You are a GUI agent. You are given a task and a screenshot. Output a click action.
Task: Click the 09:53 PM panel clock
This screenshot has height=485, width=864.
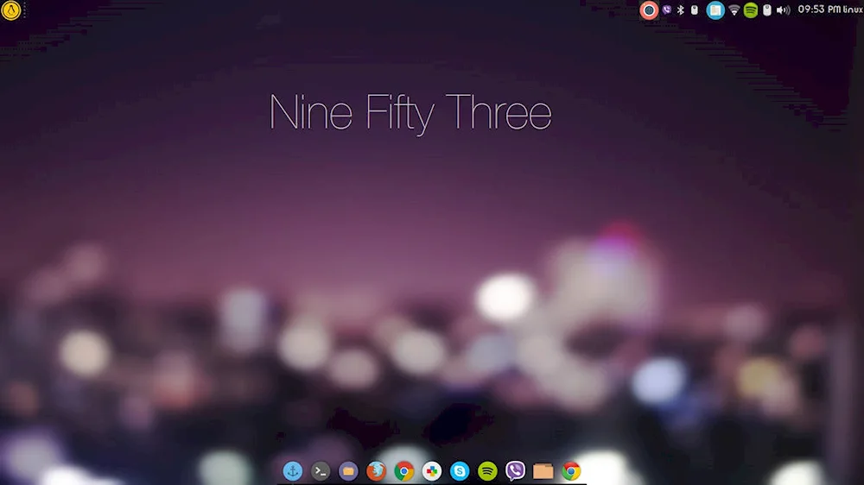click(x=819, y=9)
